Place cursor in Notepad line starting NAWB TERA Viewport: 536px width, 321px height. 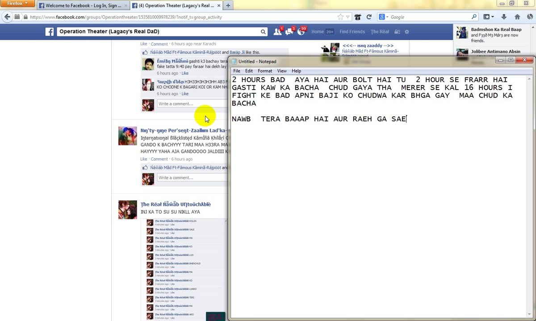tap(319, 119)
